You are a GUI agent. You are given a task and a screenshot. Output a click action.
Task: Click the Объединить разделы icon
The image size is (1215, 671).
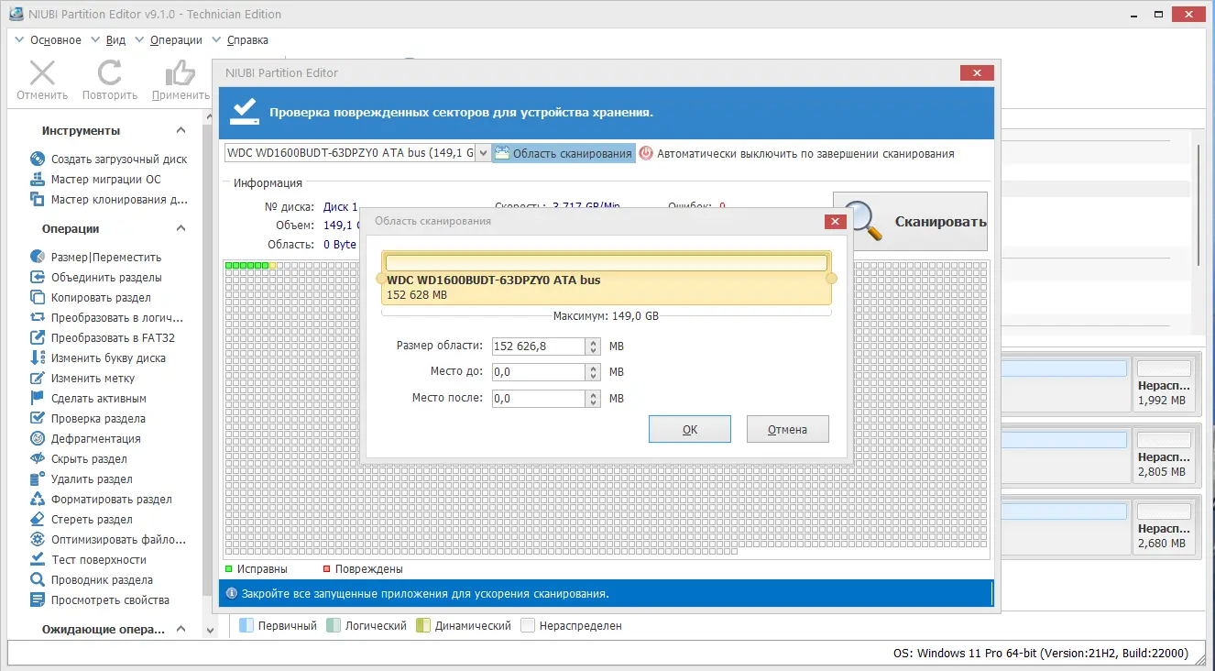click(38, 277)
